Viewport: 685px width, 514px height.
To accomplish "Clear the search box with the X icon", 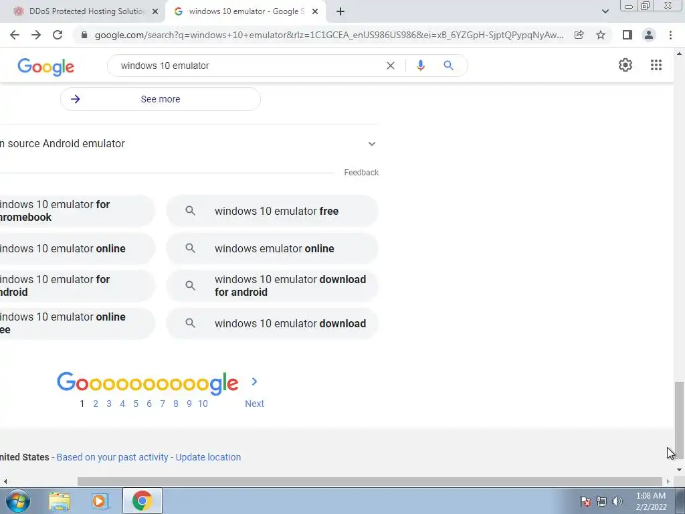I will (391, 66).
